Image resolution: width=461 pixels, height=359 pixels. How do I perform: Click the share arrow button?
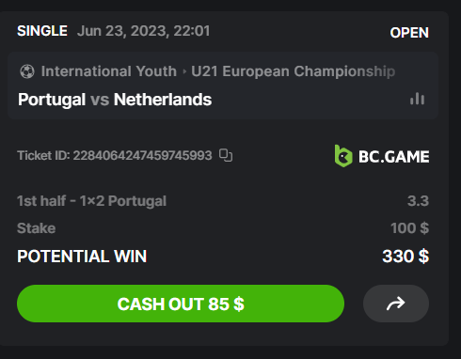[x=396, y=304]
